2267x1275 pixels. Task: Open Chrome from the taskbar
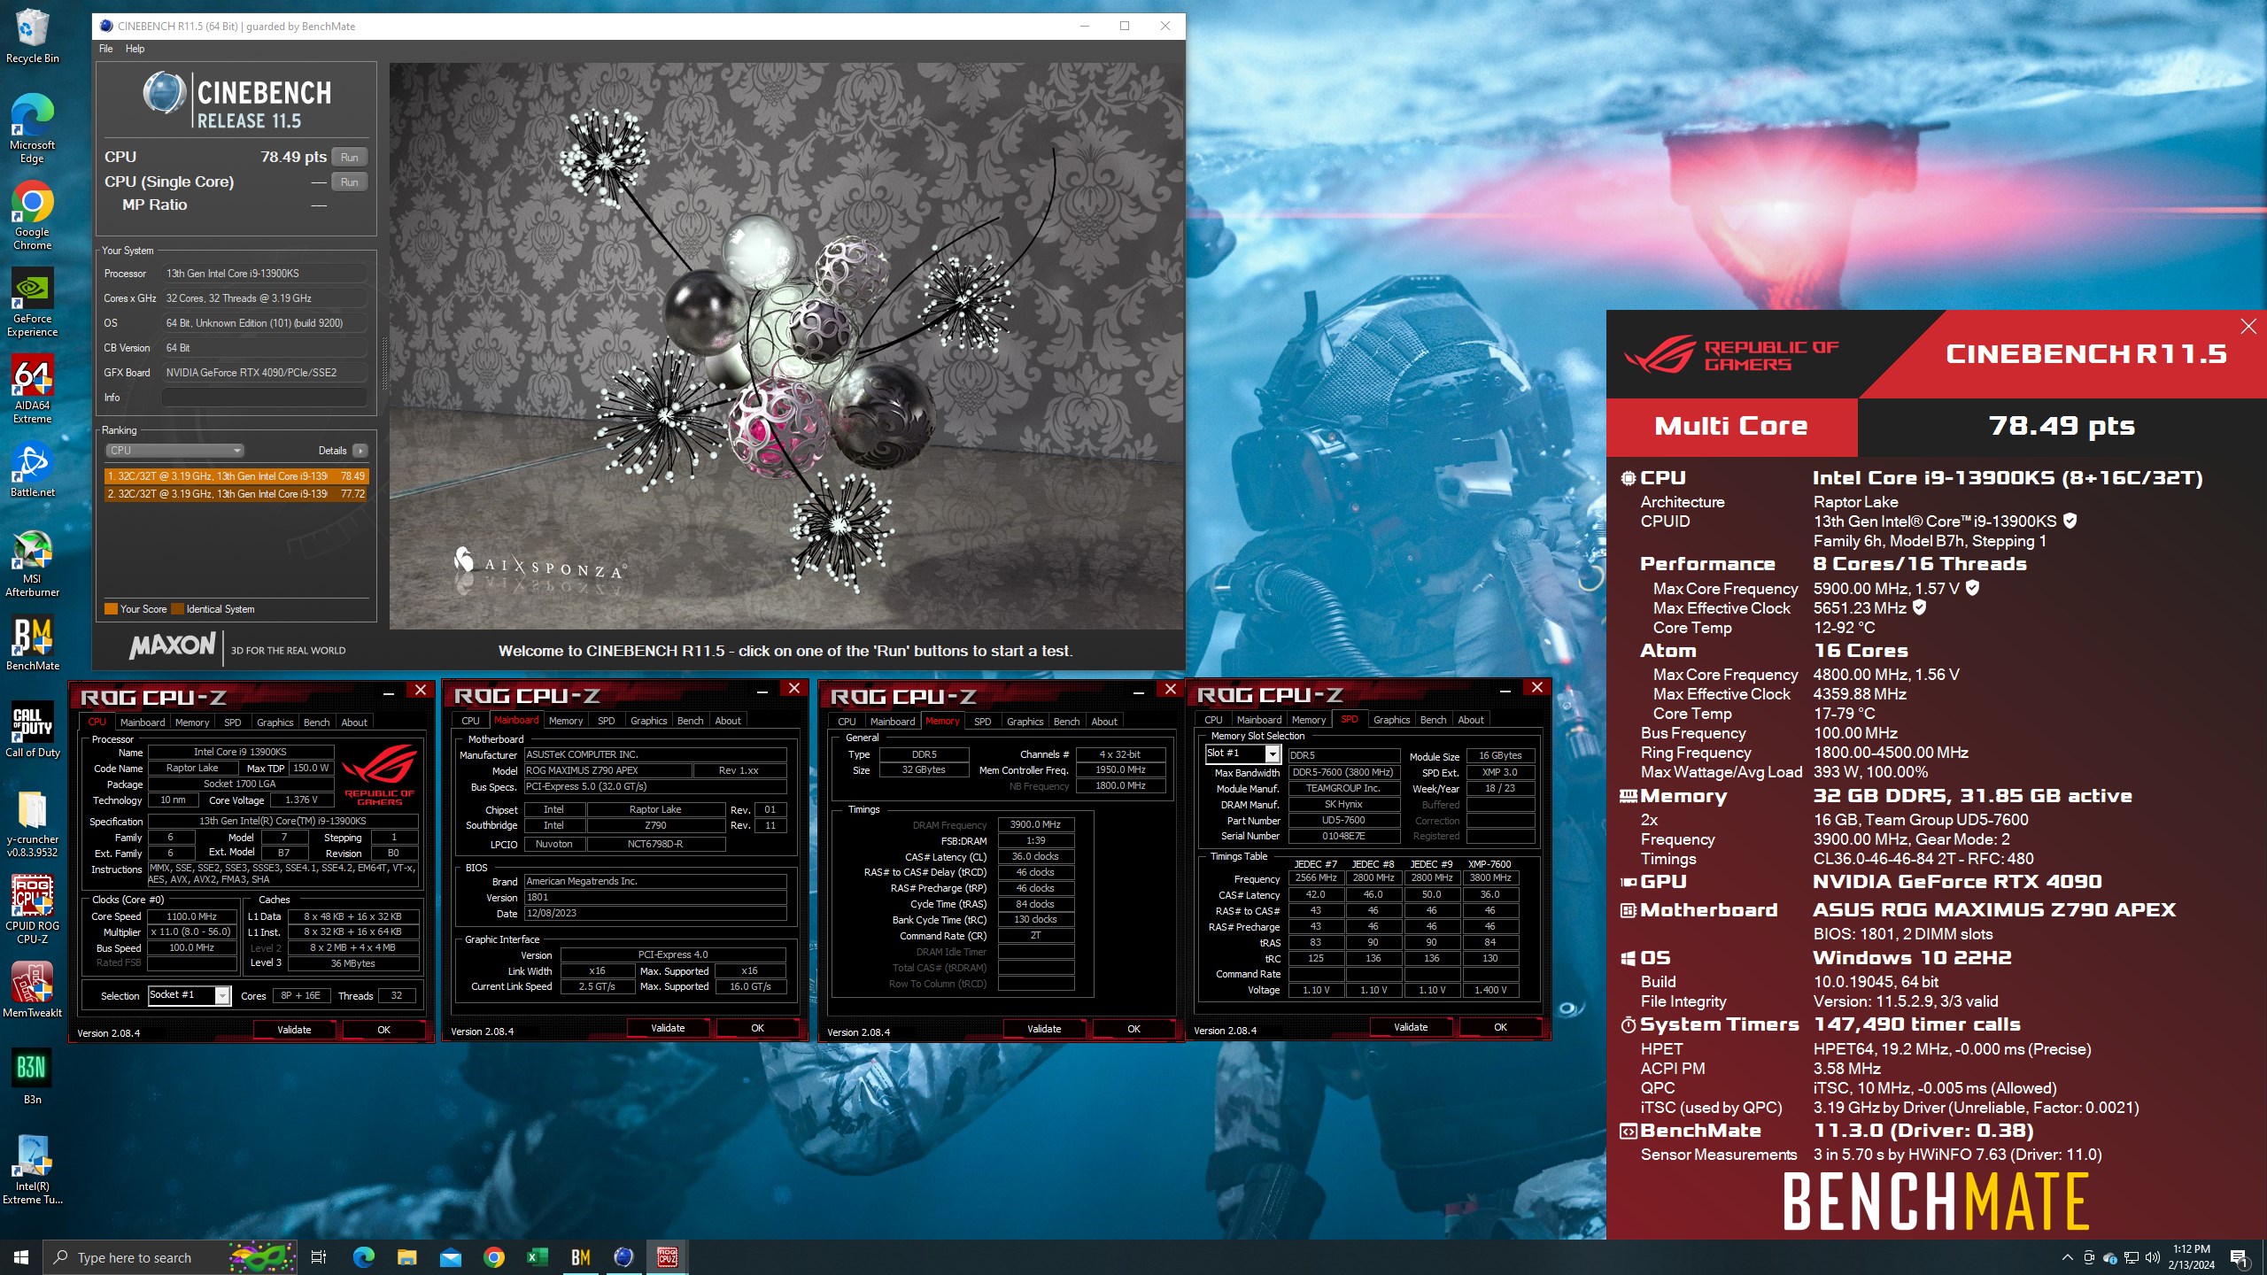tap(494, 1257)
